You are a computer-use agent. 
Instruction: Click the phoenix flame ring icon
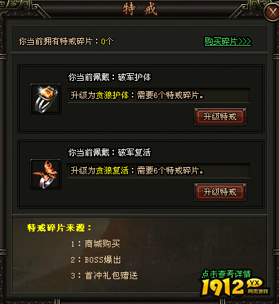(46, 174)
